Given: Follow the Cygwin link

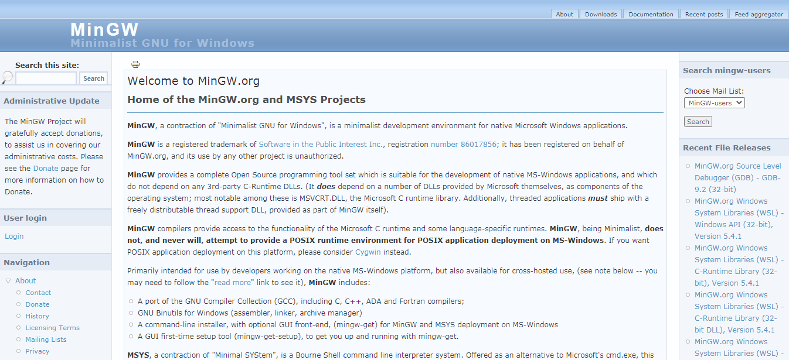Looking at the screenshot, I should pos(368,252).
